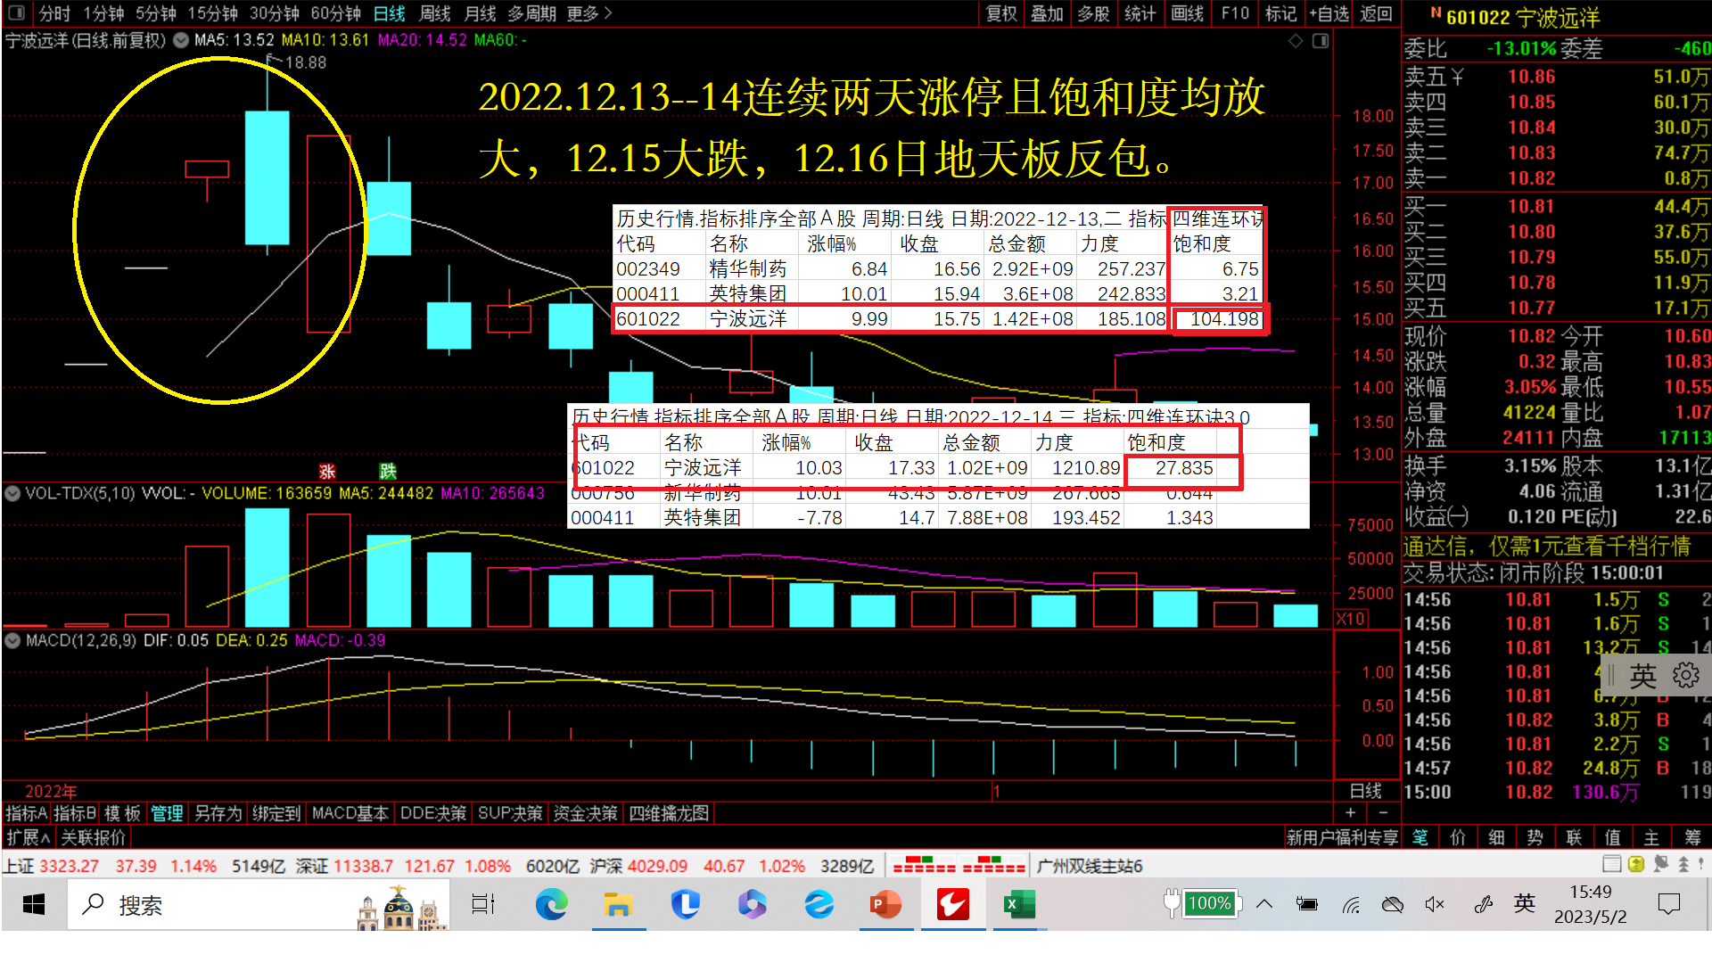Screen dimensions: 1712x963
Task: Open the MACD indicator settings circle icon
Action: 12,640
